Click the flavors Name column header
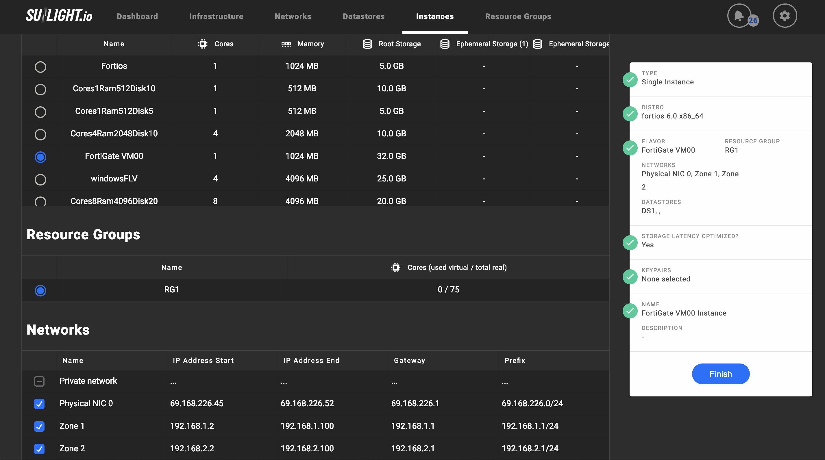Image resolution: width=825 pixels, height=460 pixels. point(114,44)
